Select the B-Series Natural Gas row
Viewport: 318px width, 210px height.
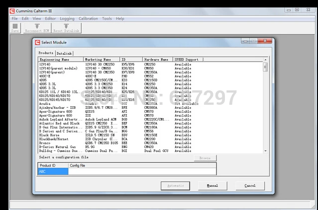[x=151, y=147]
